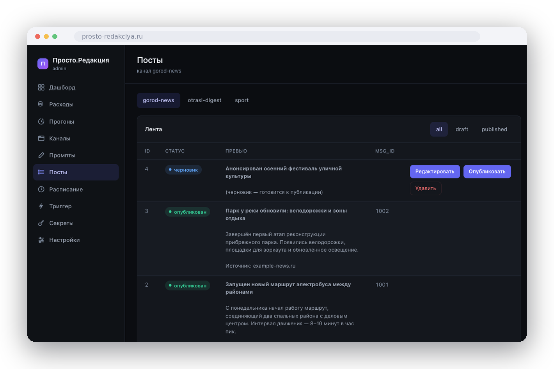
Task: Click the MSG_ID column header
Action: click(385, 151)
